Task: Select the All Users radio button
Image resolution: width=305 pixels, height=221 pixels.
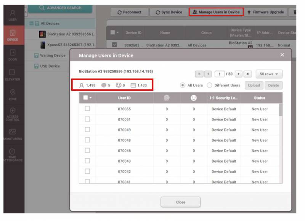Action: click(183, 85)
